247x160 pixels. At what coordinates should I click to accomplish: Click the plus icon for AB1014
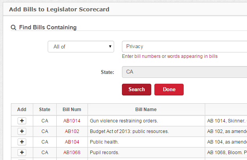[22, 121]
